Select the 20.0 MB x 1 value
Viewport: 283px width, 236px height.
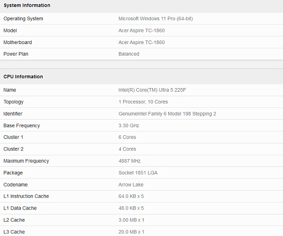(131, 232)
